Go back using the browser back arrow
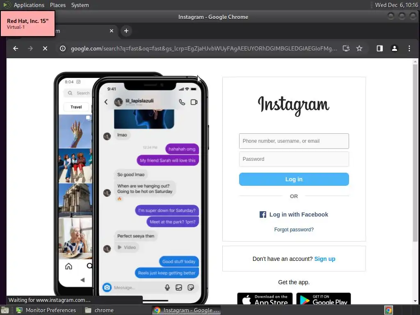420x315 pixels. pos(16,48)
